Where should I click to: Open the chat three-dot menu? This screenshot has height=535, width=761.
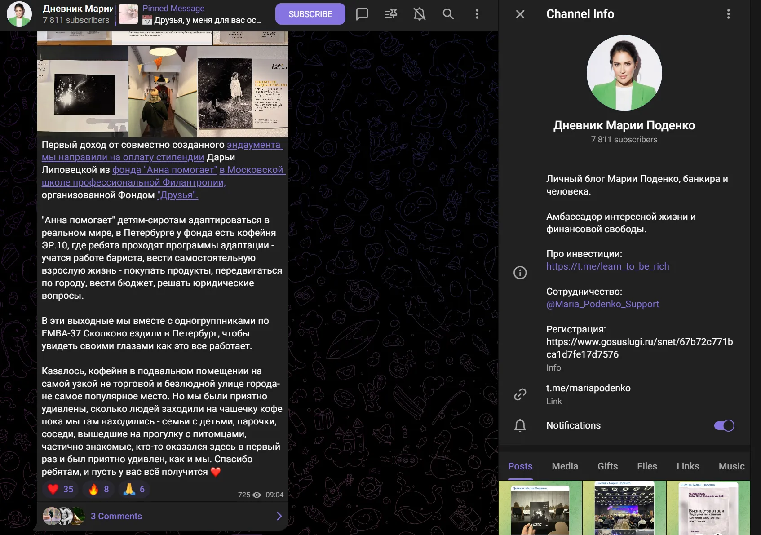pyautogui.click(x=477, y=14)
